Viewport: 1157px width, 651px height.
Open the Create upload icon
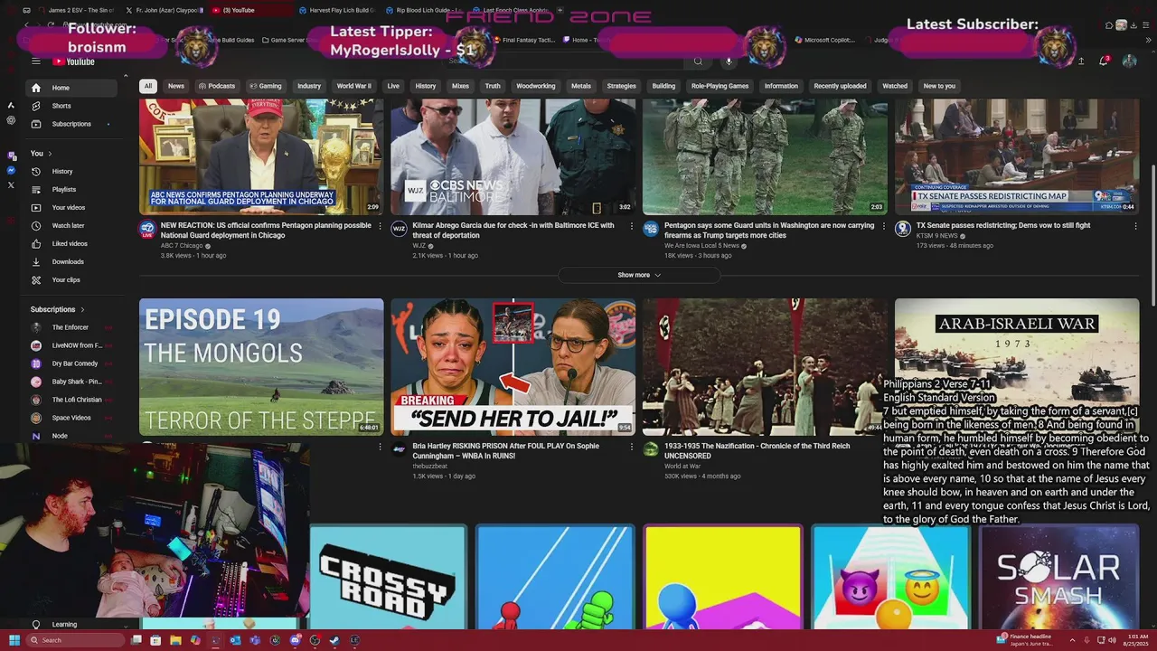click(1081, 61)
